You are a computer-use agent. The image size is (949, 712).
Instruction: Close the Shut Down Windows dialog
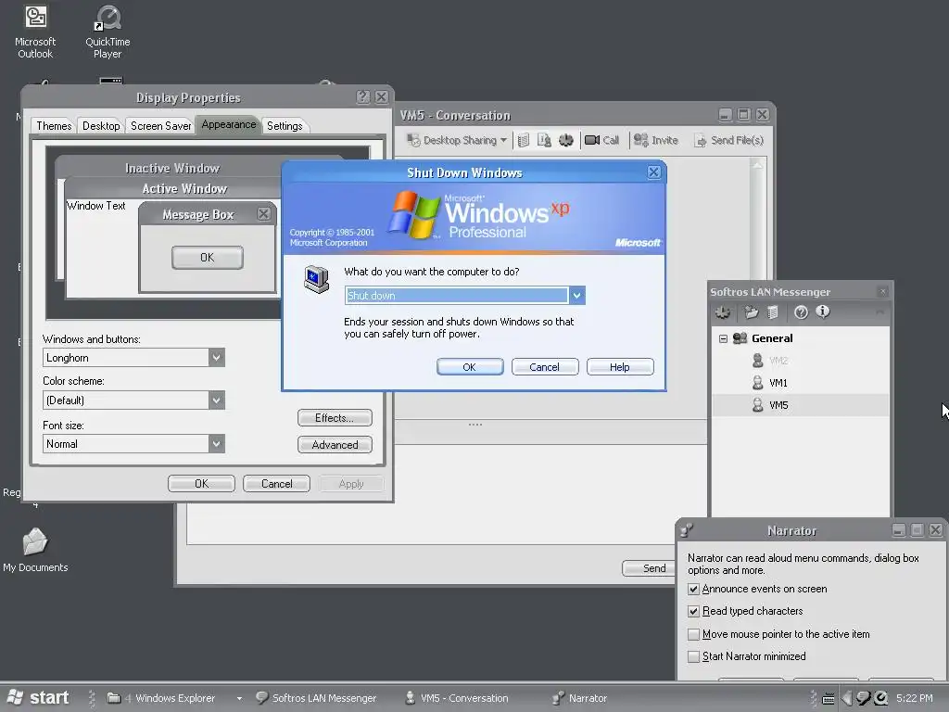[653, 172]
